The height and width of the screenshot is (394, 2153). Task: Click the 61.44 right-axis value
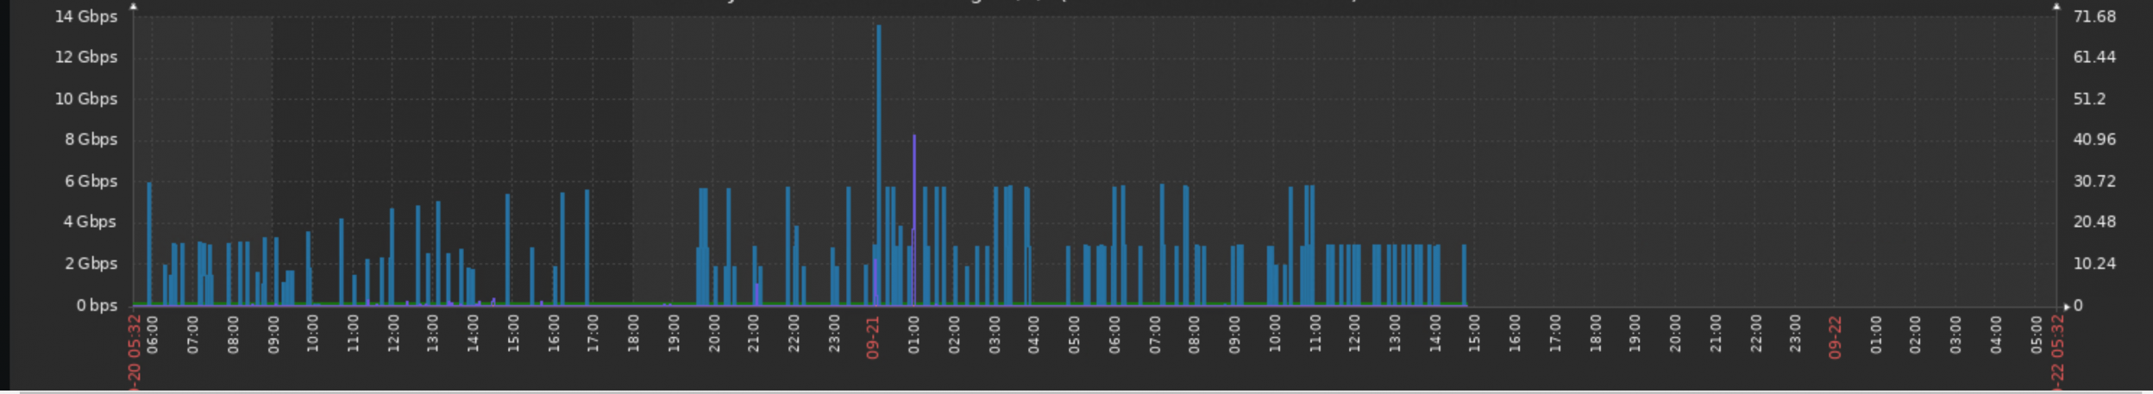(x=2094, y=57)
